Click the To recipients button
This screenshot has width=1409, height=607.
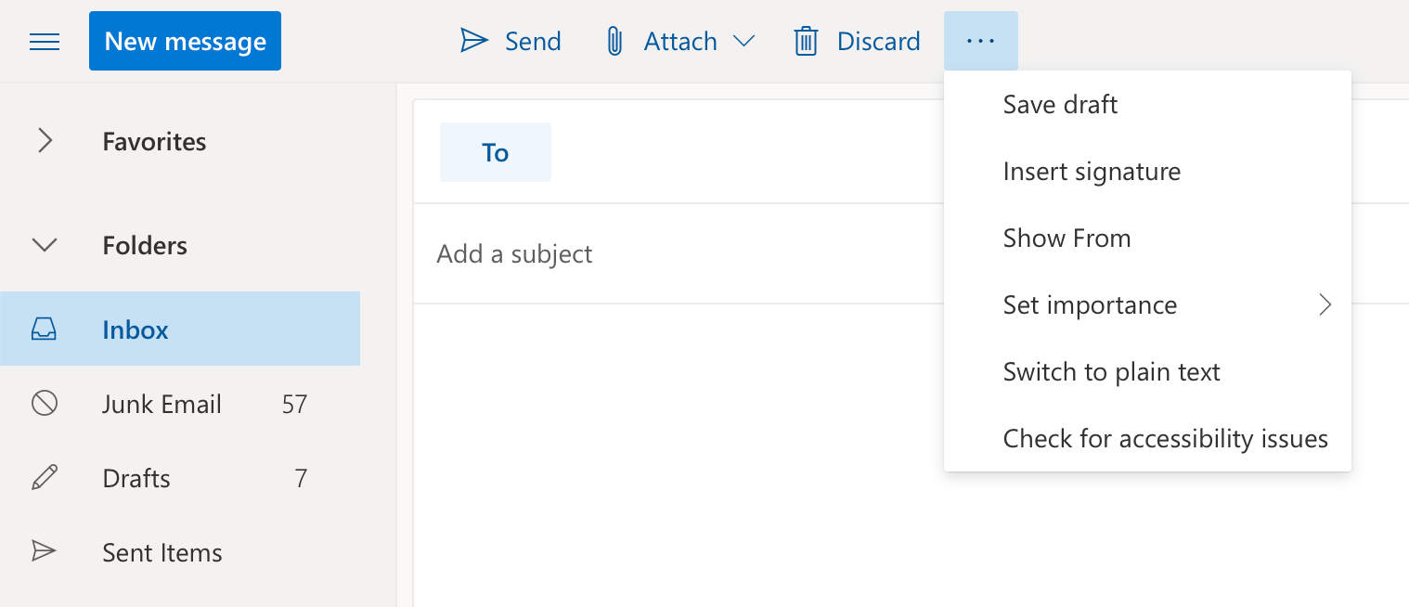495,152
